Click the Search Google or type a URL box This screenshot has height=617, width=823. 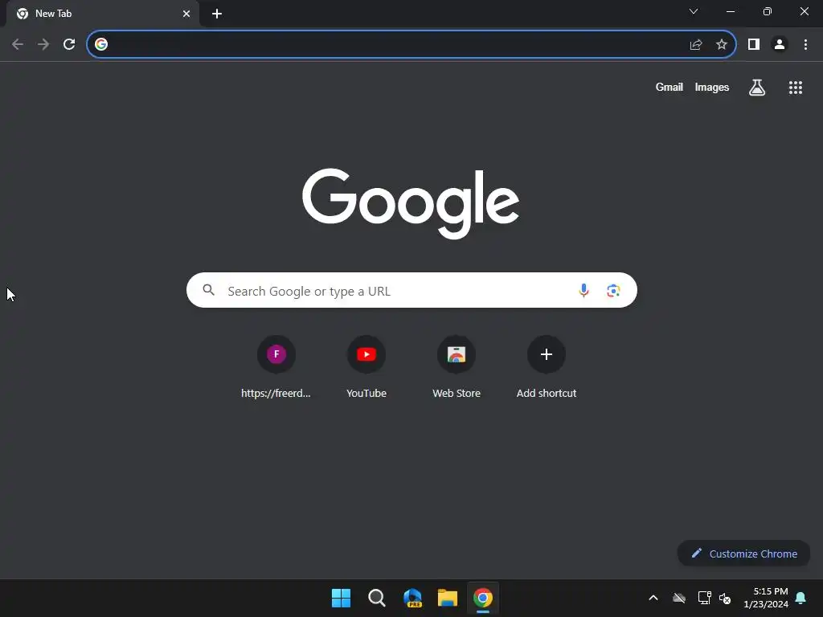(x=411, y=290)
